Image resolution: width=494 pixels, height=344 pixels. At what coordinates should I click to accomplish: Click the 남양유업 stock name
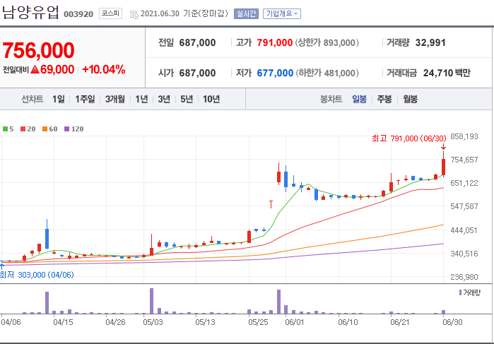(x=30, y=13)
